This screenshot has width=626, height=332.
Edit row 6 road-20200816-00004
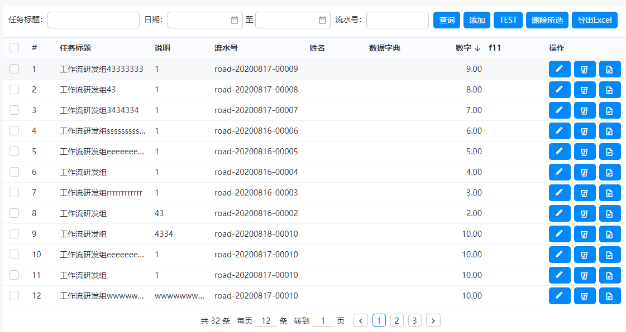pos(560,172)
